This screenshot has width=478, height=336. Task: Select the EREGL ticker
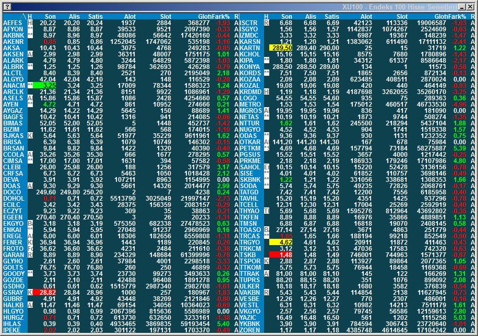tap(13, 236)
